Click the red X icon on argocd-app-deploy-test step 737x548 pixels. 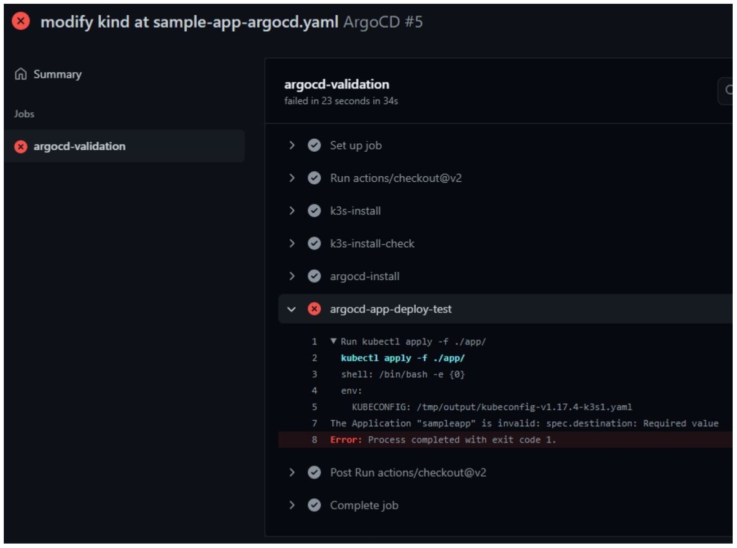pyautogui.click(x=313, y=309)
